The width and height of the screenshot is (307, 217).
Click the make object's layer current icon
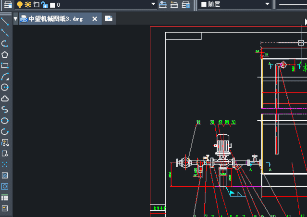point(163,4)
